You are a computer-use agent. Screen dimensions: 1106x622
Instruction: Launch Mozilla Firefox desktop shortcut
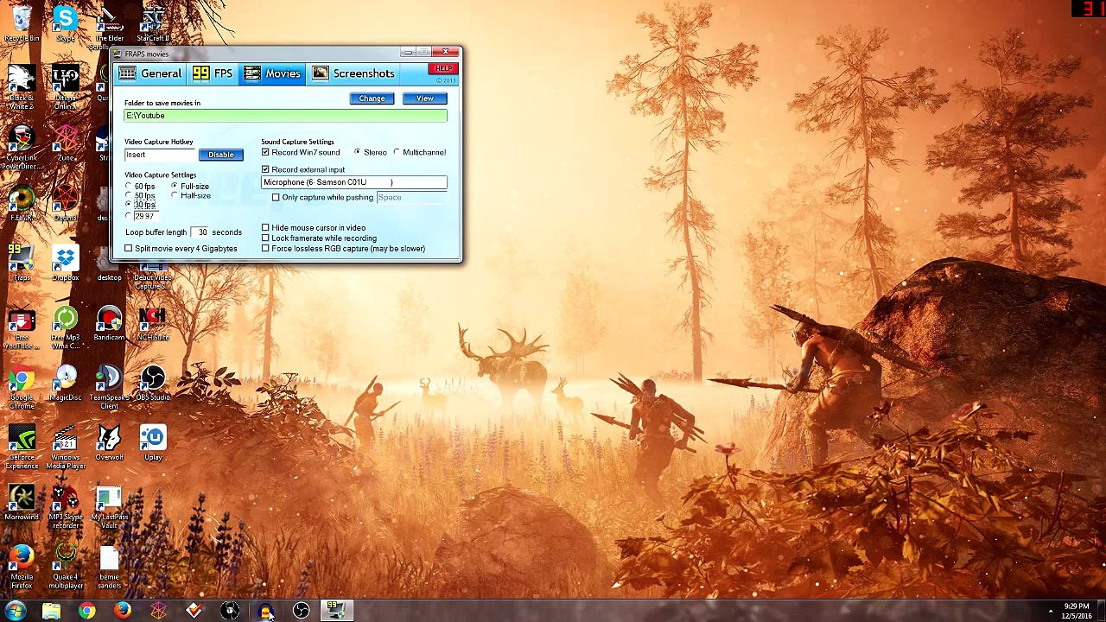click(22, 567)
